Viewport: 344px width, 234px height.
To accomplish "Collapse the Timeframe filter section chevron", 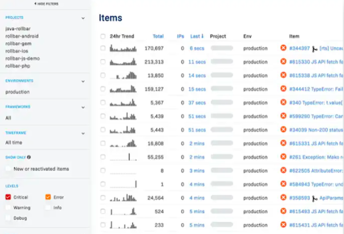I will tap(83, 133).
